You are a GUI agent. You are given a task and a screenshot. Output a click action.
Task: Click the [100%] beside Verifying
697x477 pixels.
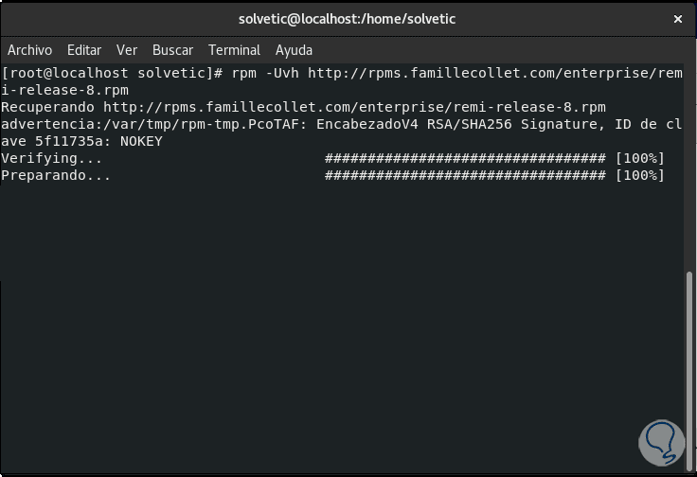coord(639,158)
